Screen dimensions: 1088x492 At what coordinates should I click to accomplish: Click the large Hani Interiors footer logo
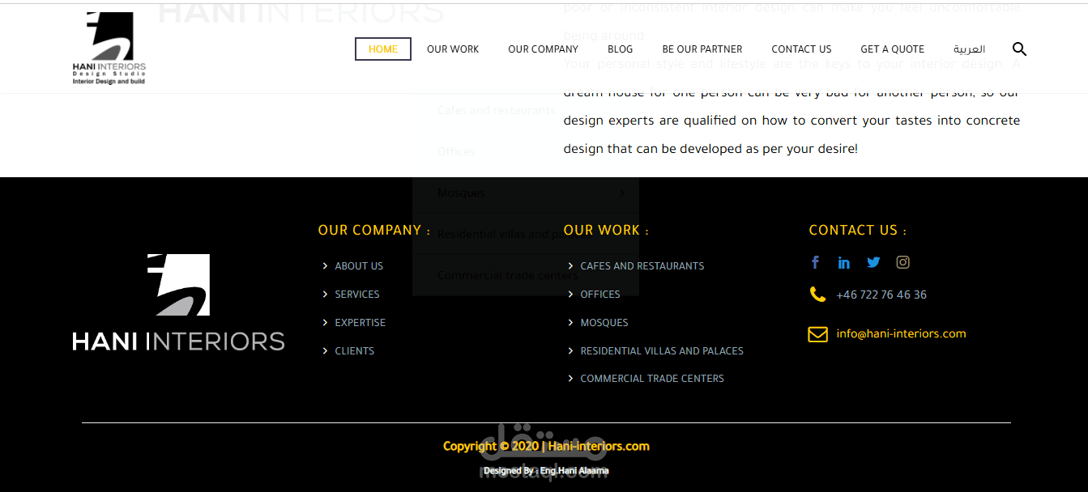pyautogui.click(x=178, y=303)
